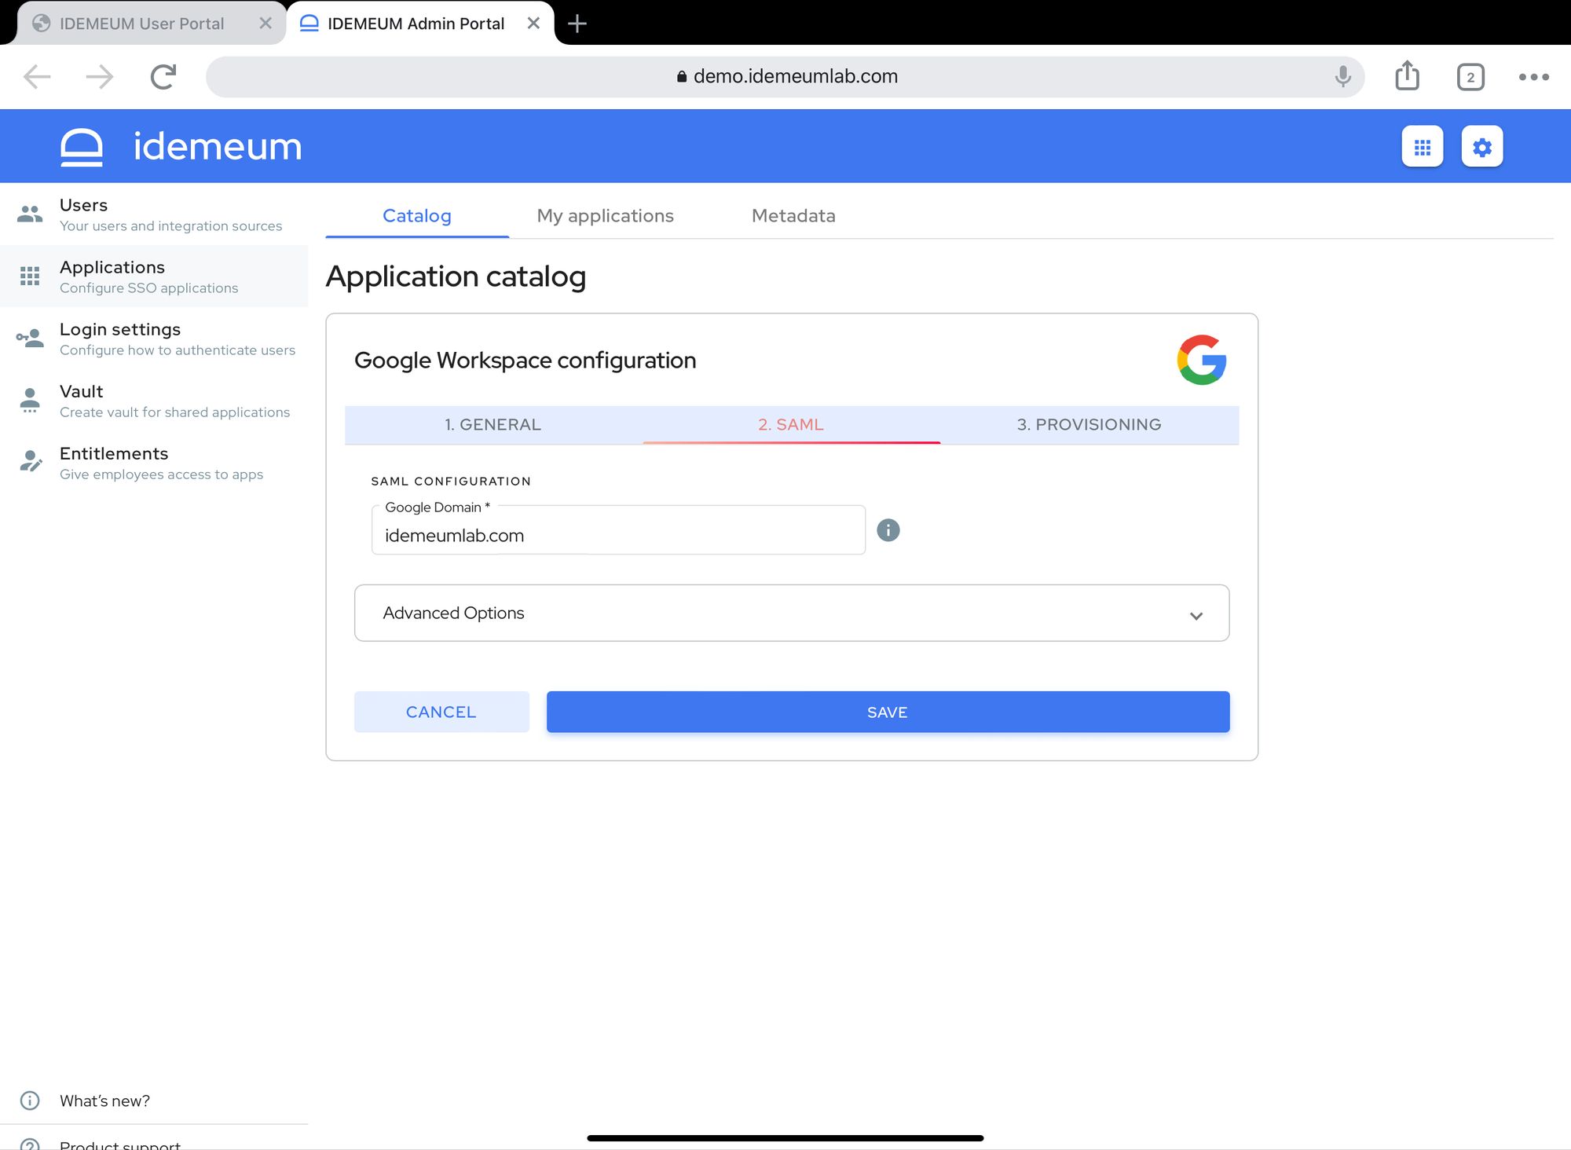Open a new browser tab with plus
Screen dimensions: 1571x1150
click(577, 24)
